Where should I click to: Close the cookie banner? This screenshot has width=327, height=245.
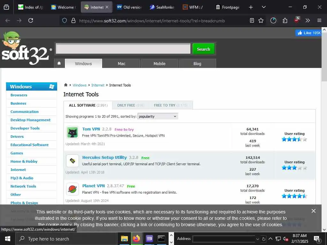click(314, 211)
